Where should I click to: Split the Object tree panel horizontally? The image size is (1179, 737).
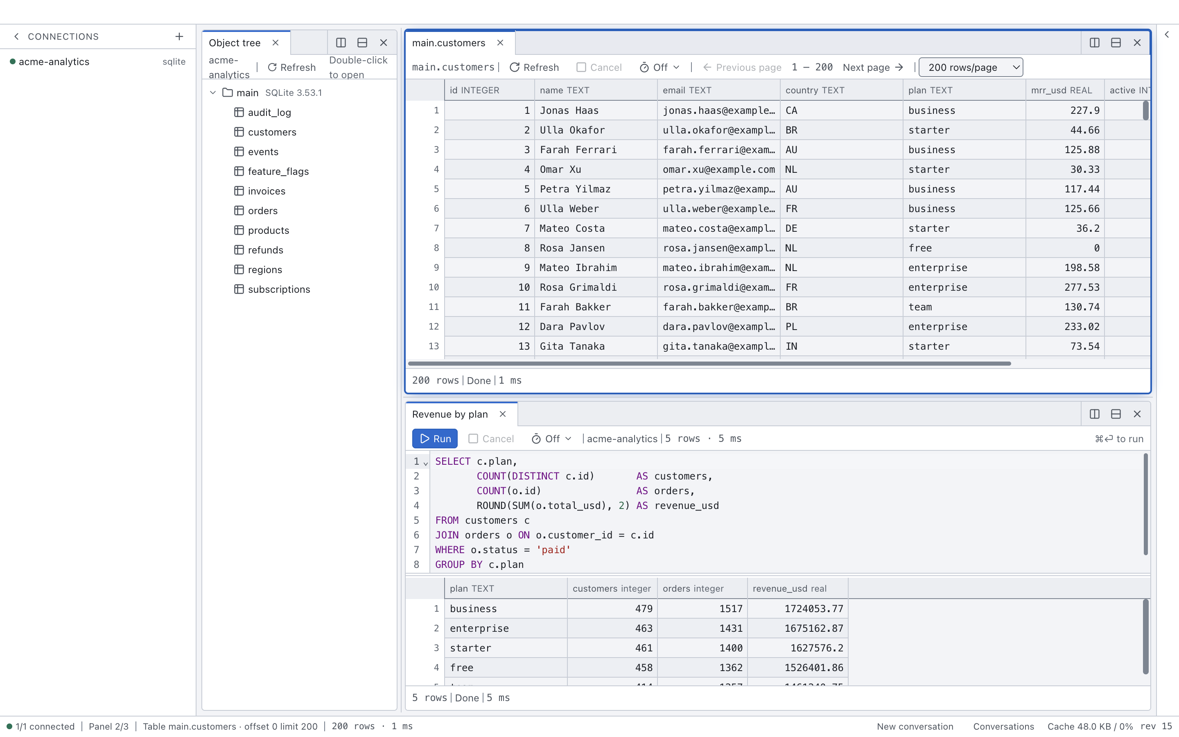tap(362, 43)
